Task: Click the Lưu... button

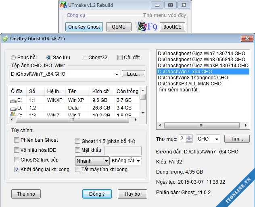Action: 134,74
